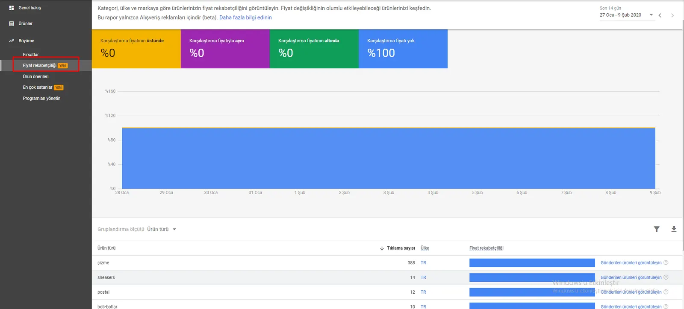
Task: Click the Tıklama sayısı column header text
Action: click(401, 248)
